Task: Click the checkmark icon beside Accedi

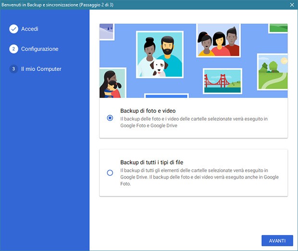Action: pyautogui.click(x=13, y=29)
